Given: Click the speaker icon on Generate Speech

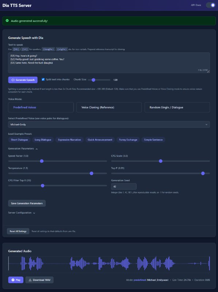Looking at the screenshot, I should pos(13,80).
